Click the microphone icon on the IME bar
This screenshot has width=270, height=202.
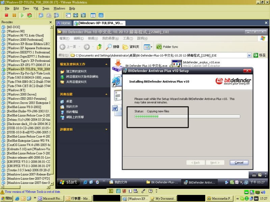tap(143, 191)
